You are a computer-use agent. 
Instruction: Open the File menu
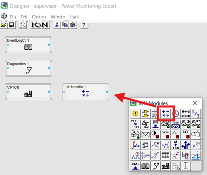coord(13,17)
